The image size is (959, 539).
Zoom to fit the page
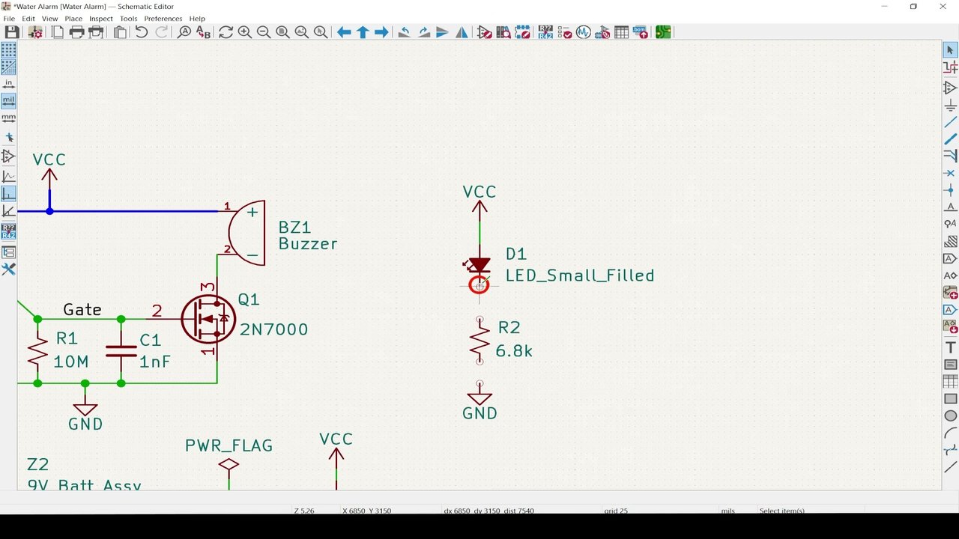tap(282, 32)
